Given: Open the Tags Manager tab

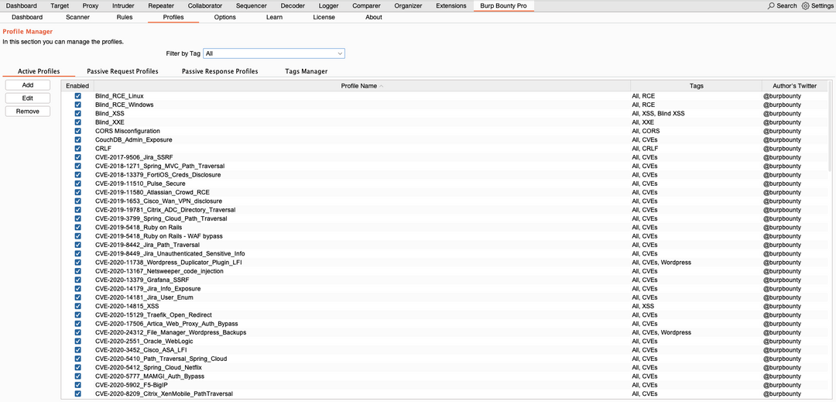Looking at the screenshot, I should (306, 71).
